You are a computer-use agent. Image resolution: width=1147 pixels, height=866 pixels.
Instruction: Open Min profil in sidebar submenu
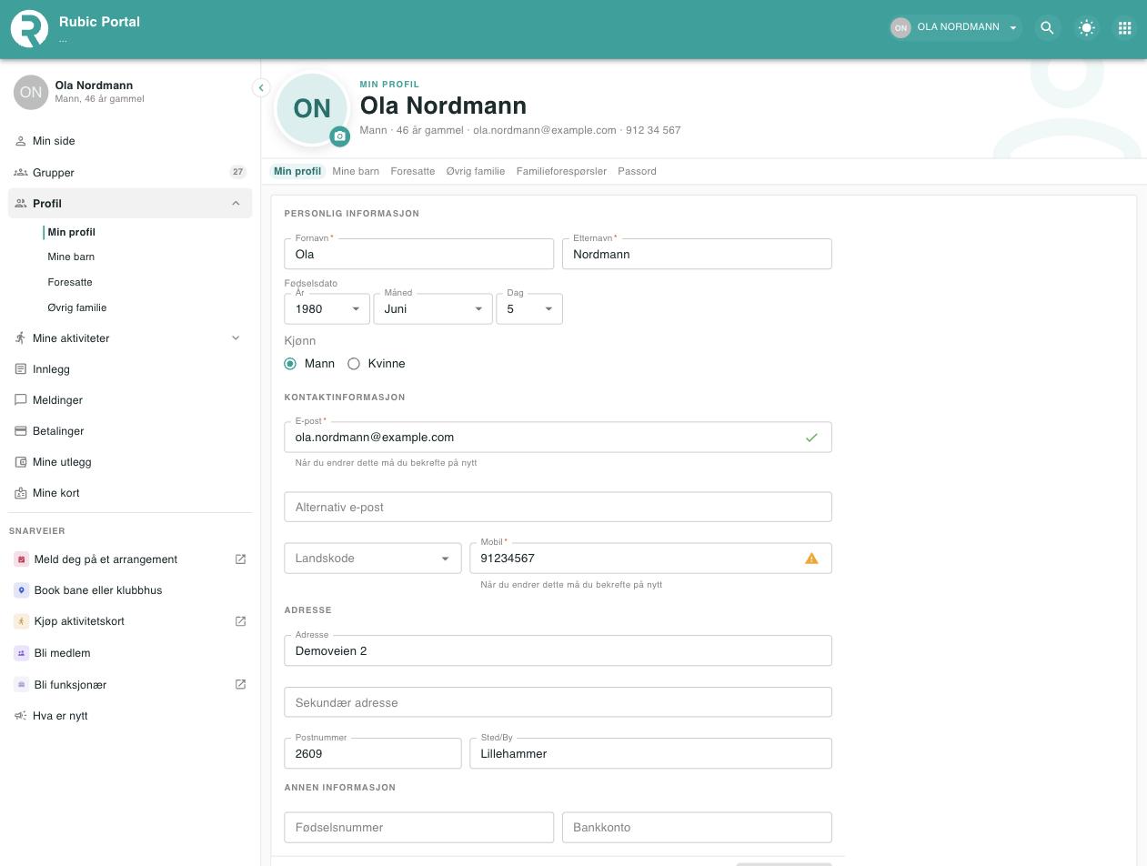(x=71, y=232)
